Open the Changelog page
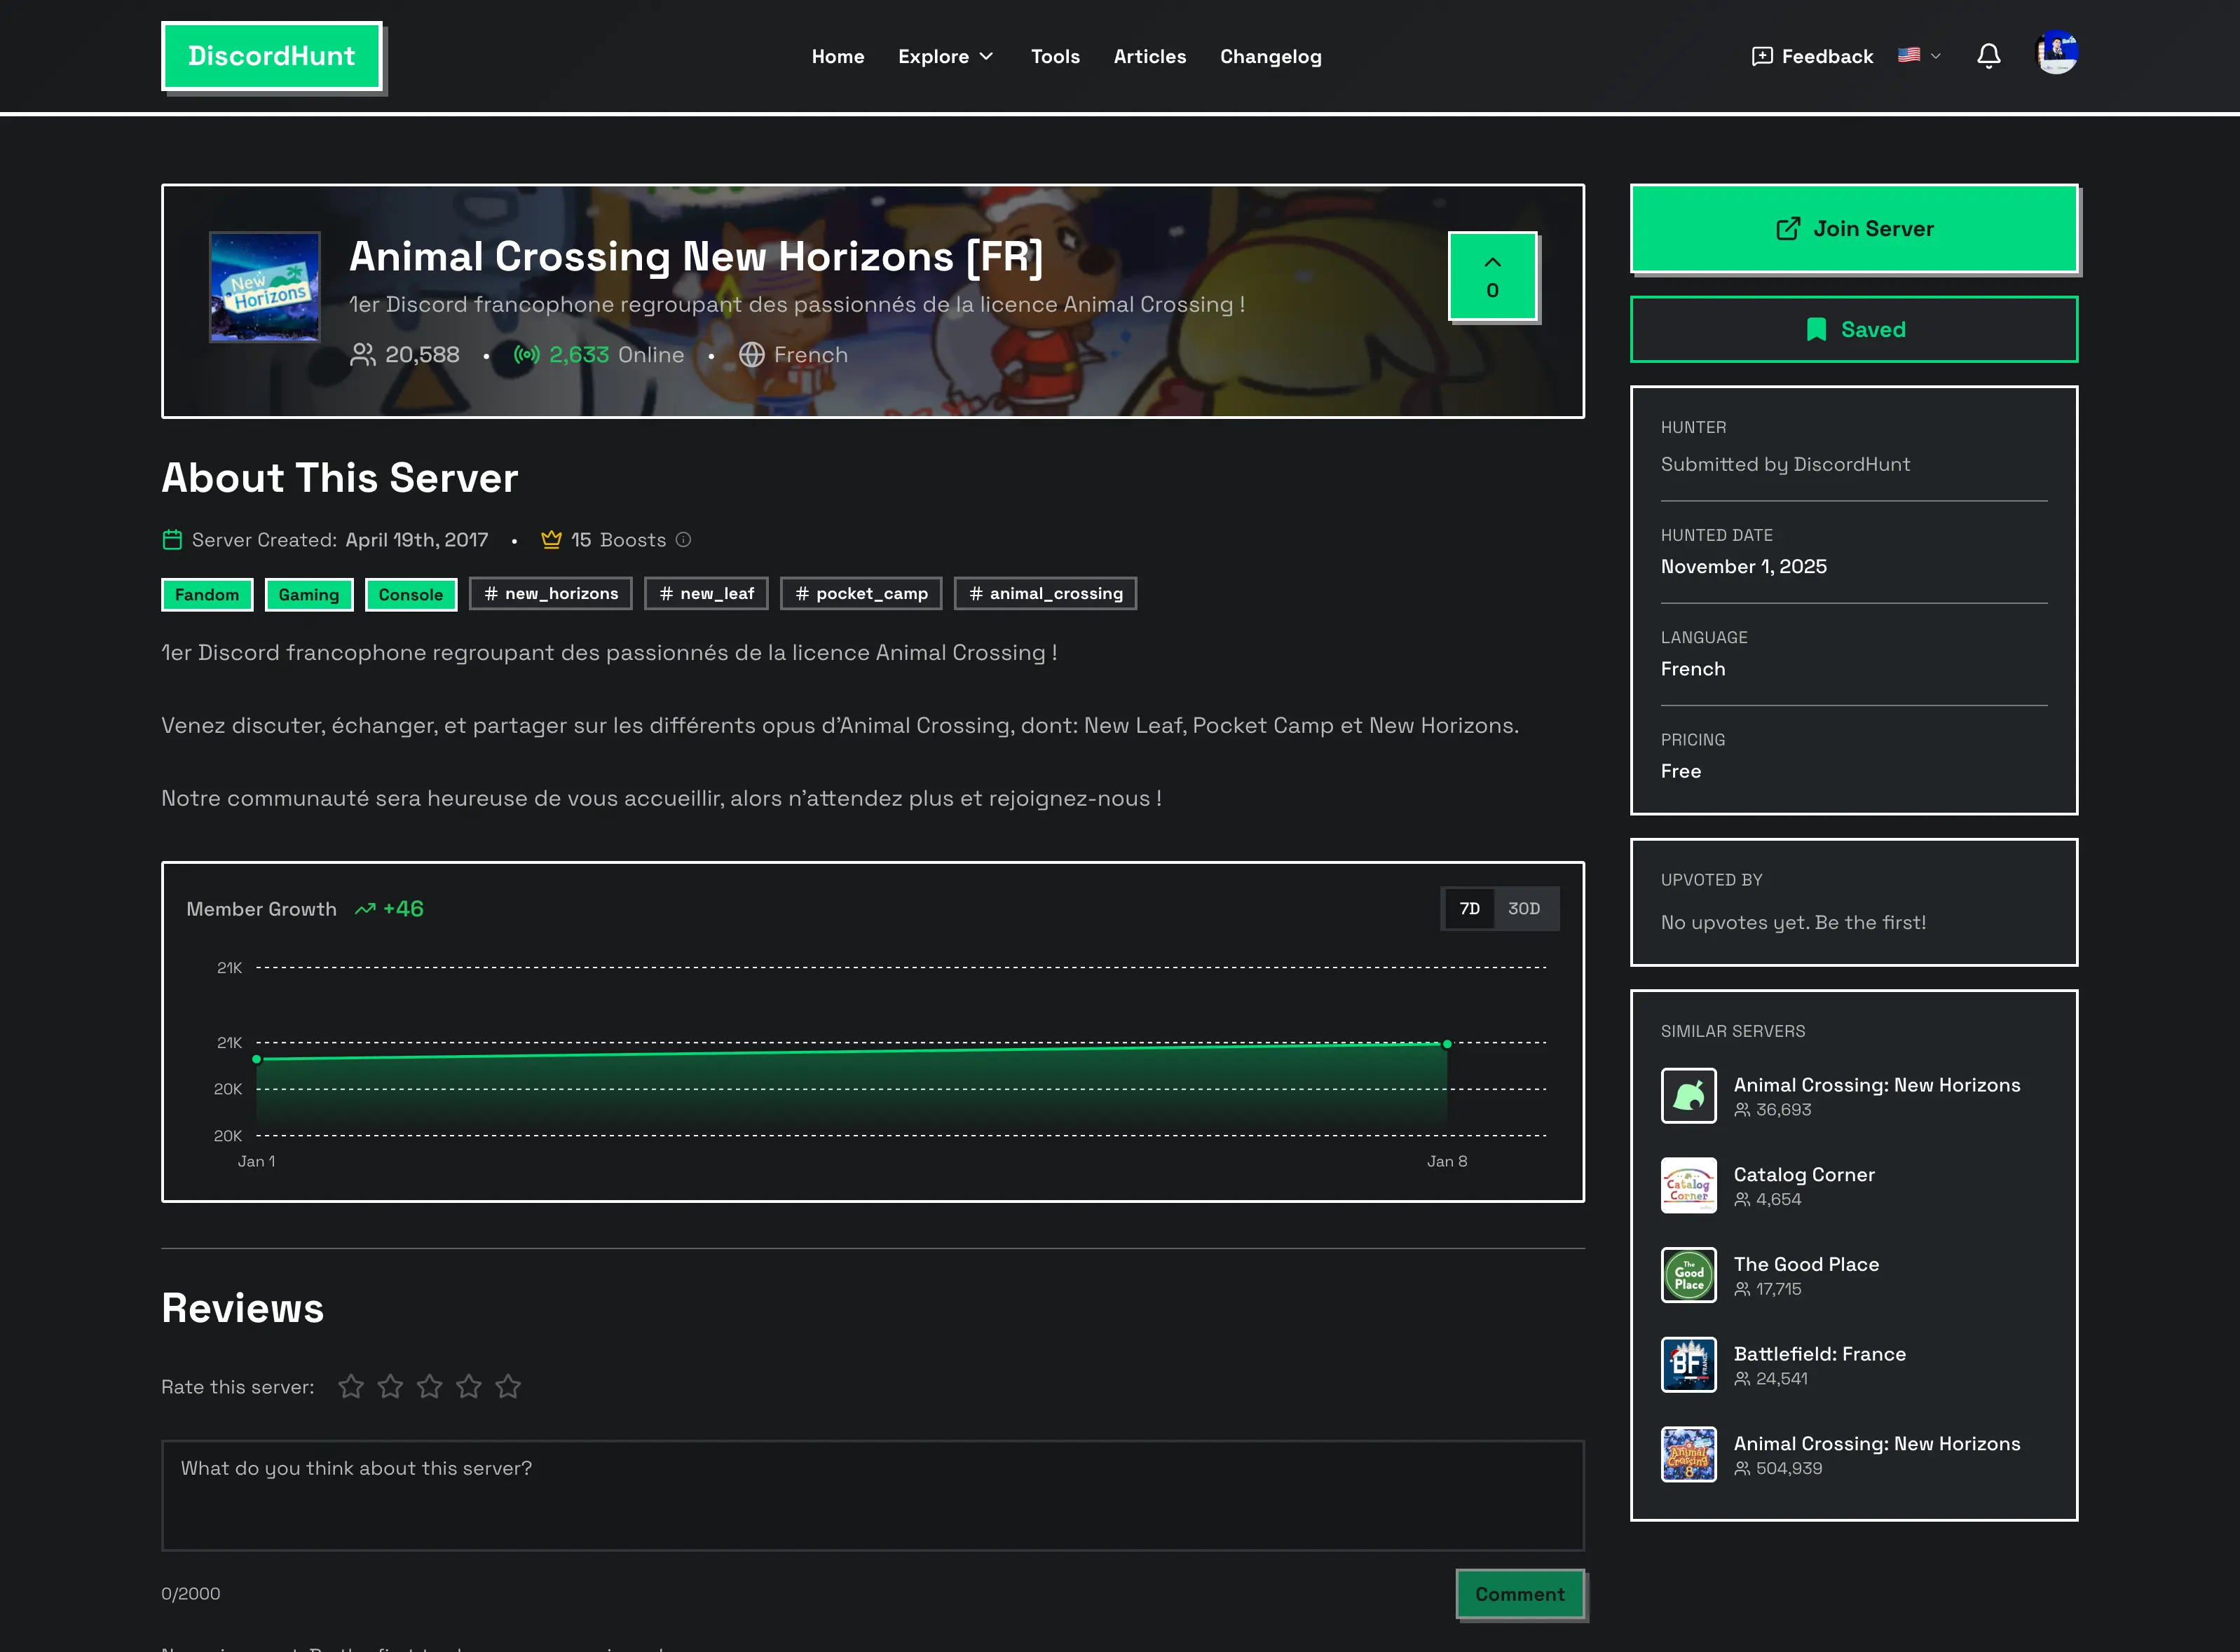2240x1652 pixels. click(1269, 57)
